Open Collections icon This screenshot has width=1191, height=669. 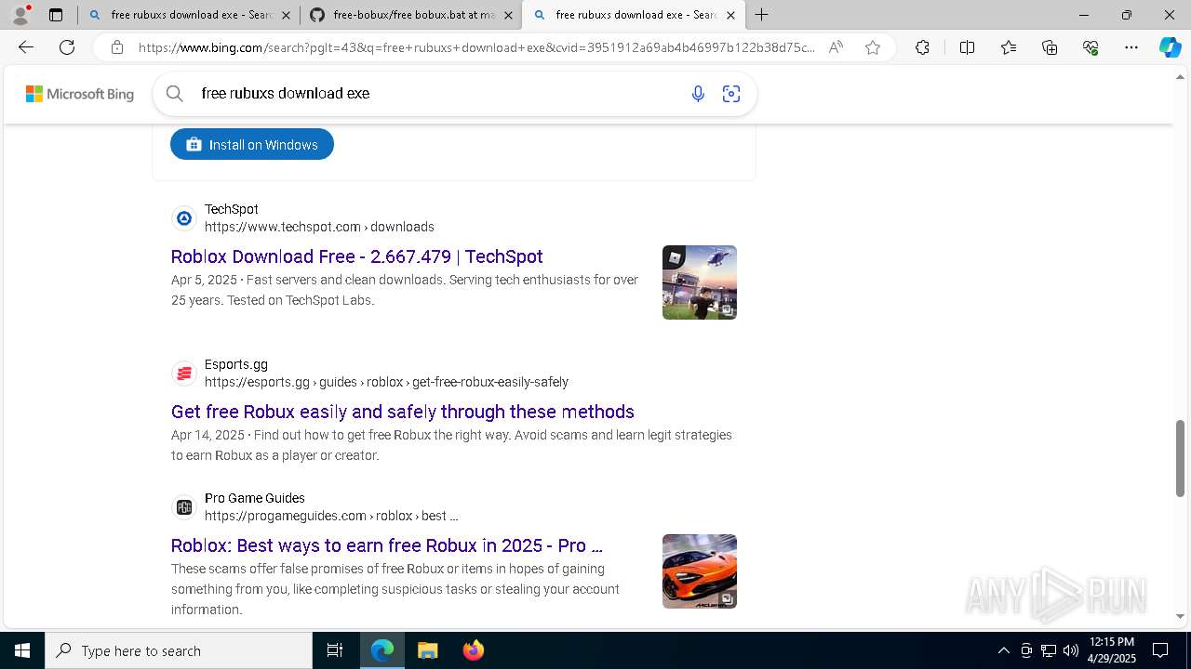pyautogui.click(x=1050, y=47)
